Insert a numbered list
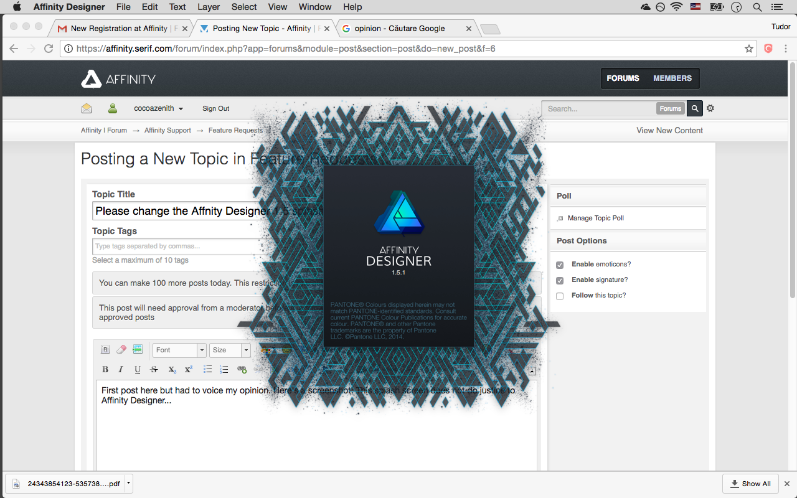This screenshot has width=797, height=498. point(224,370)
